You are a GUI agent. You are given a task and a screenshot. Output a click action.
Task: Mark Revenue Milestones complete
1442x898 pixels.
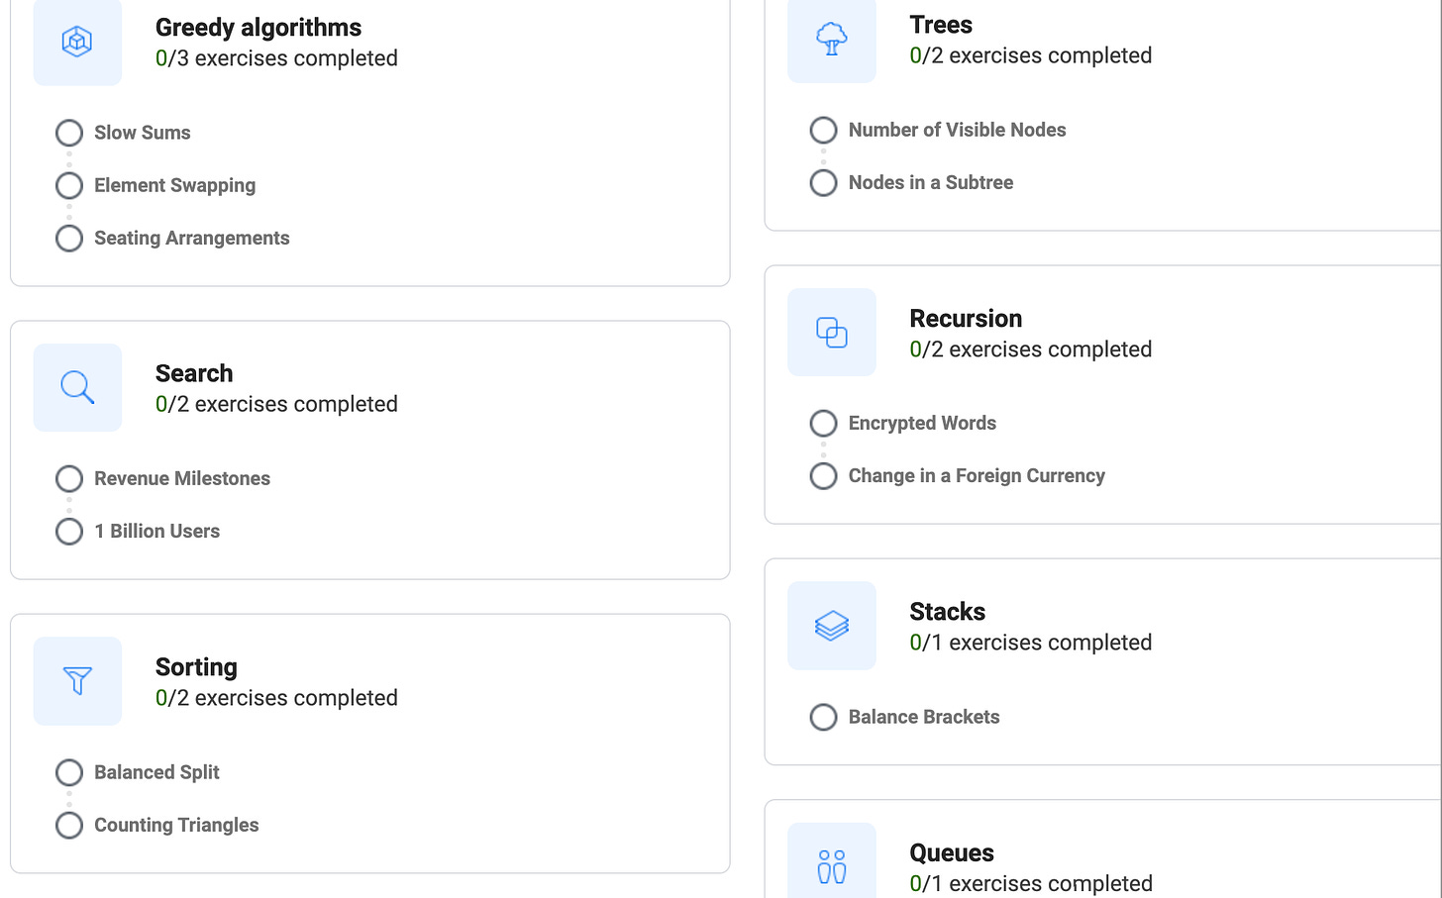(68, 478)
